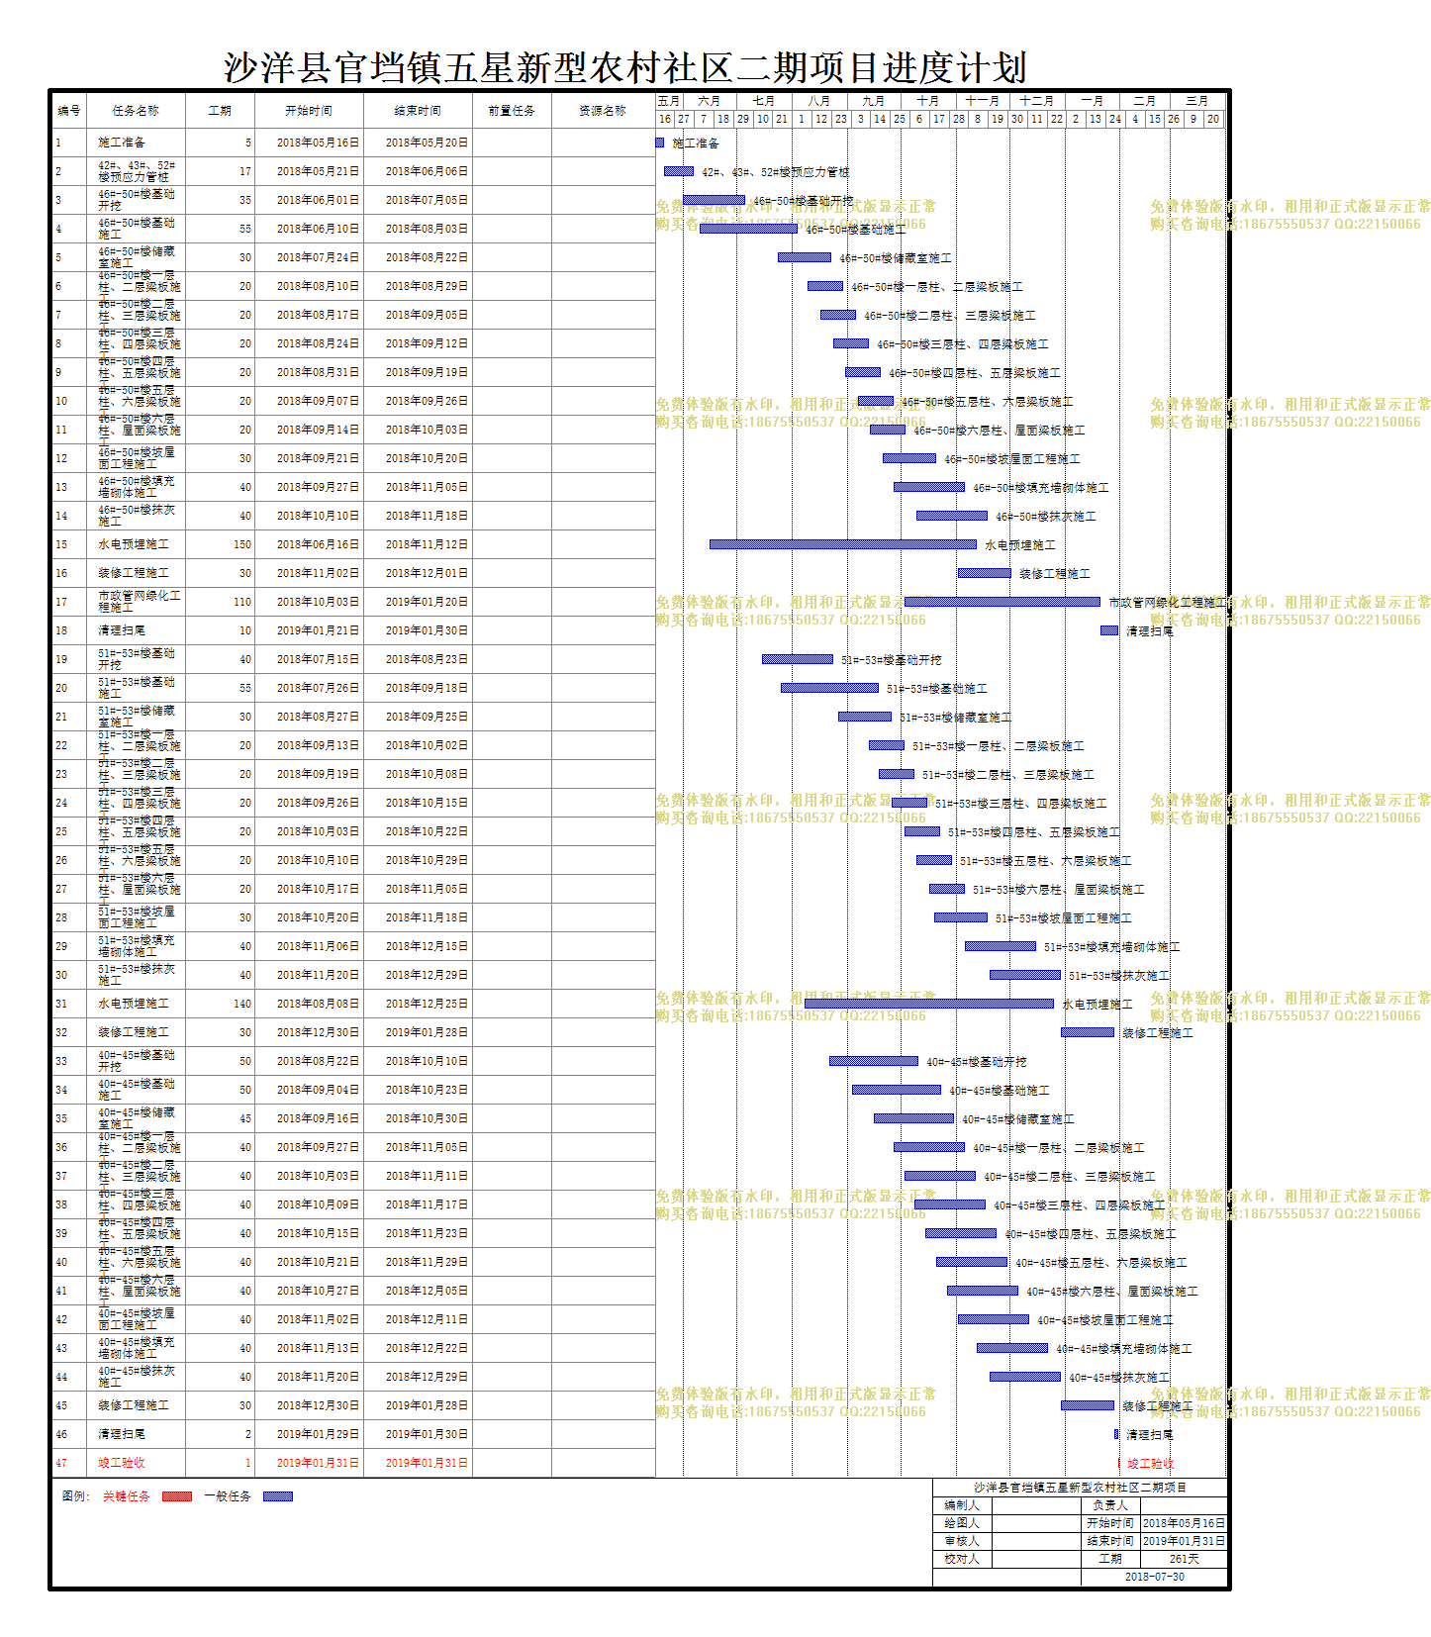
Task: Click row 16 装修工程施工 task name cell
Action: point(136,573)
